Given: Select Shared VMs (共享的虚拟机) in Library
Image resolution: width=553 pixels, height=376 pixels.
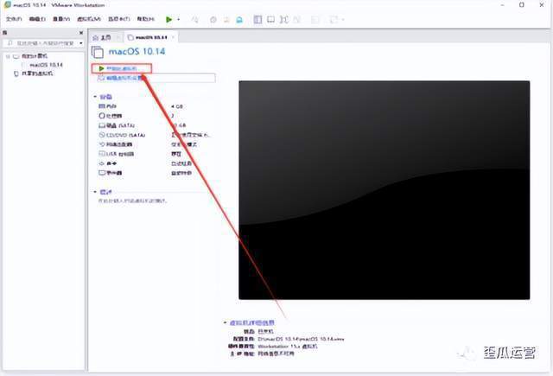Looking at the screenshot, I should [x=37, y=73].
